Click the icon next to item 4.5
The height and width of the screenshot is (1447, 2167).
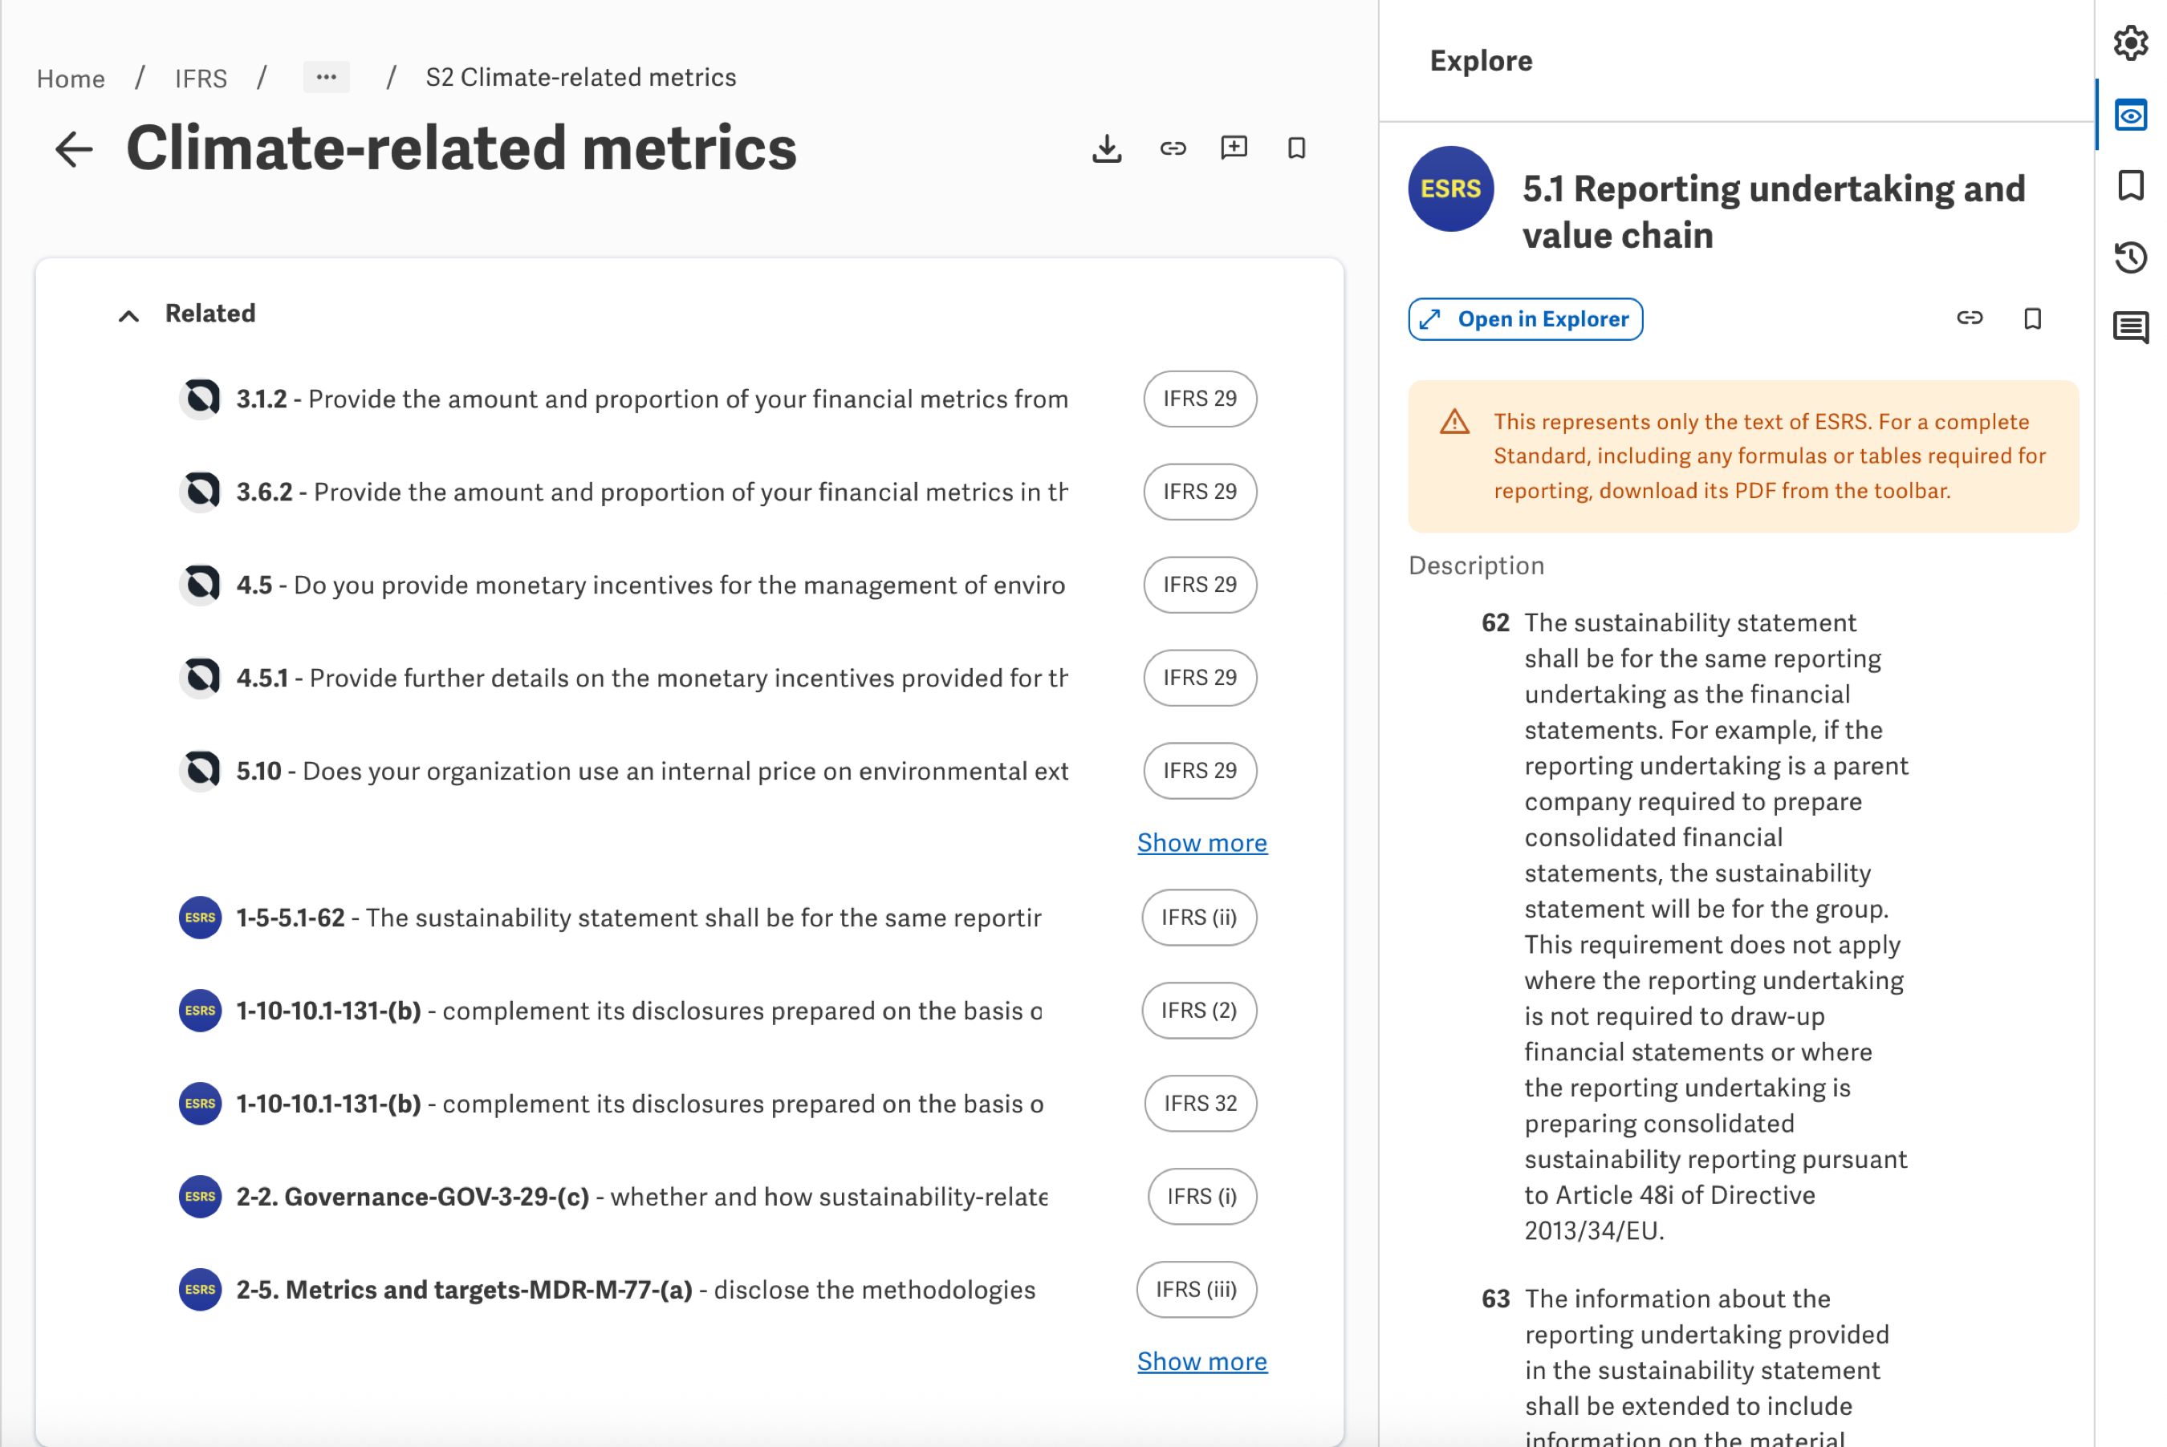click(201, 585)
